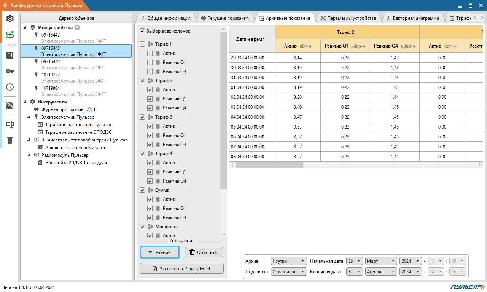Uncheck the Мощность group checkbox
Screen dimensions: 487x292
[x=142, y=227]
